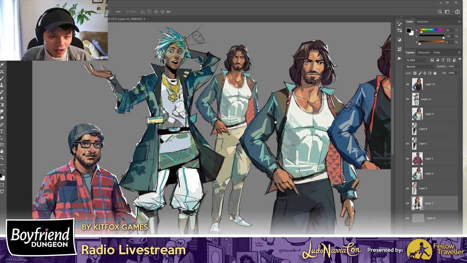Click the Hue slider in Color panel

pyautogui.click(x=432, y=30)
